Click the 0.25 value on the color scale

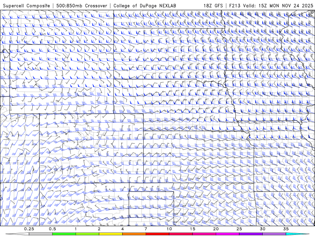tap(29, 229)
